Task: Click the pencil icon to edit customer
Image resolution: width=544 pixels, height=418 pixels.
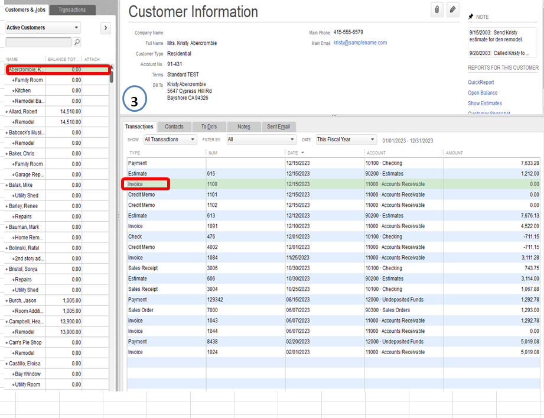Action: click(x=452, y=8)
